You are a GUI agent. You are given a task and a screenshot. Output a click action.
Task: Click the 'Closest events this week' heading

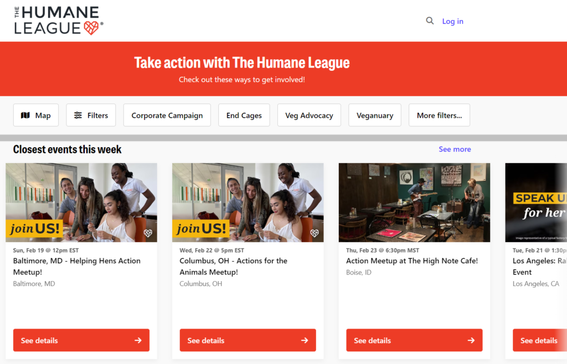[x=67, y=149]
